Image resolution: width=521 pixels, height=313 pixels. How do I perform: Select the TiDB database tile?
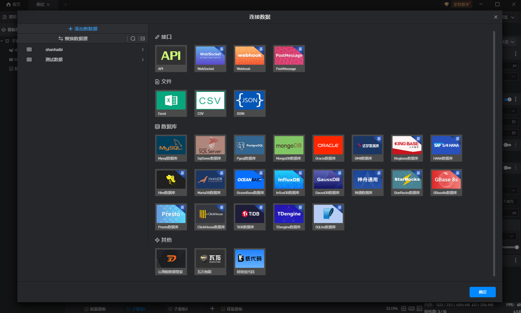(x=250, y=217)
